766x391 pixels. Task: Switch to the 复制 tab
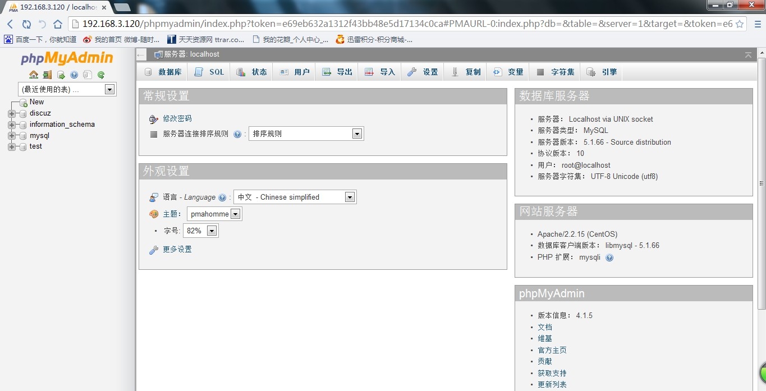[x=466, y=72]
